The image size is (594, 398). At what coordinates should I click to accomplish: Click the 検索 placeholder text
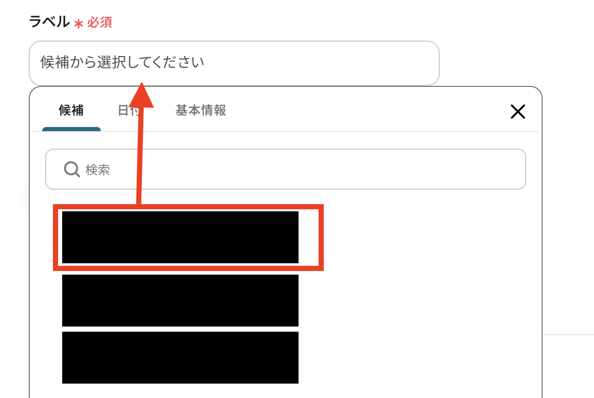(x=97, y=170)
